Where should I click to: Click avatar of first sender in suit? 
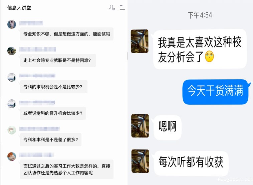point(12,24)
